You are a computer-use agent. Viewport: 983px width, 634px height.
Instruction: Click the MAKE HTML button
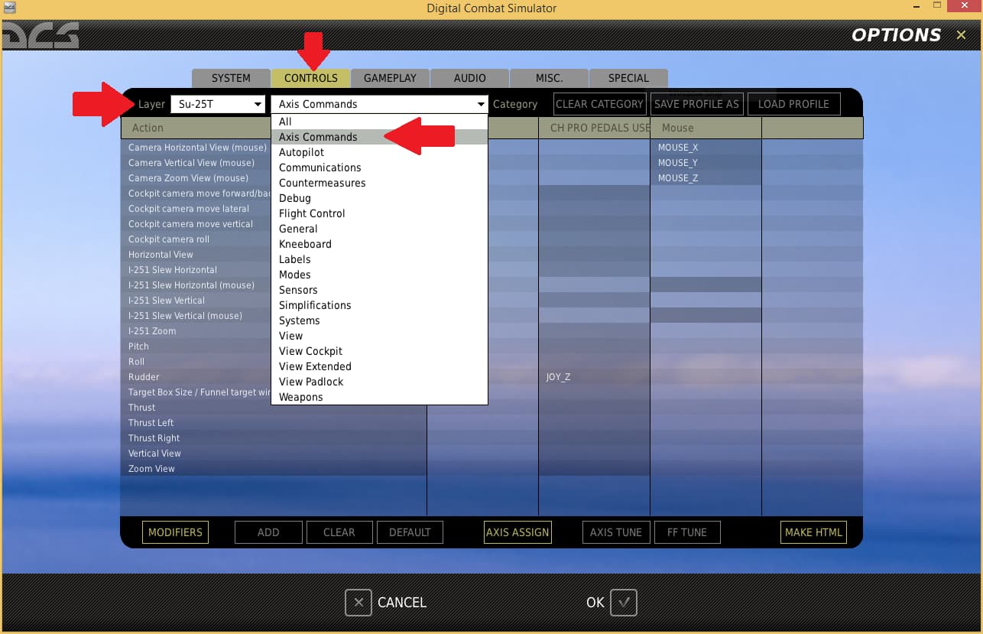coord(813,532)
